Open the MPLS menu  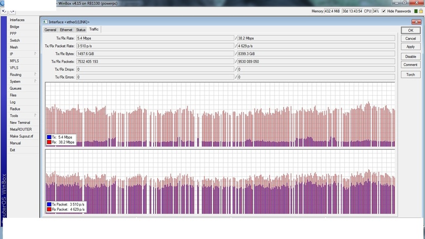14,61
